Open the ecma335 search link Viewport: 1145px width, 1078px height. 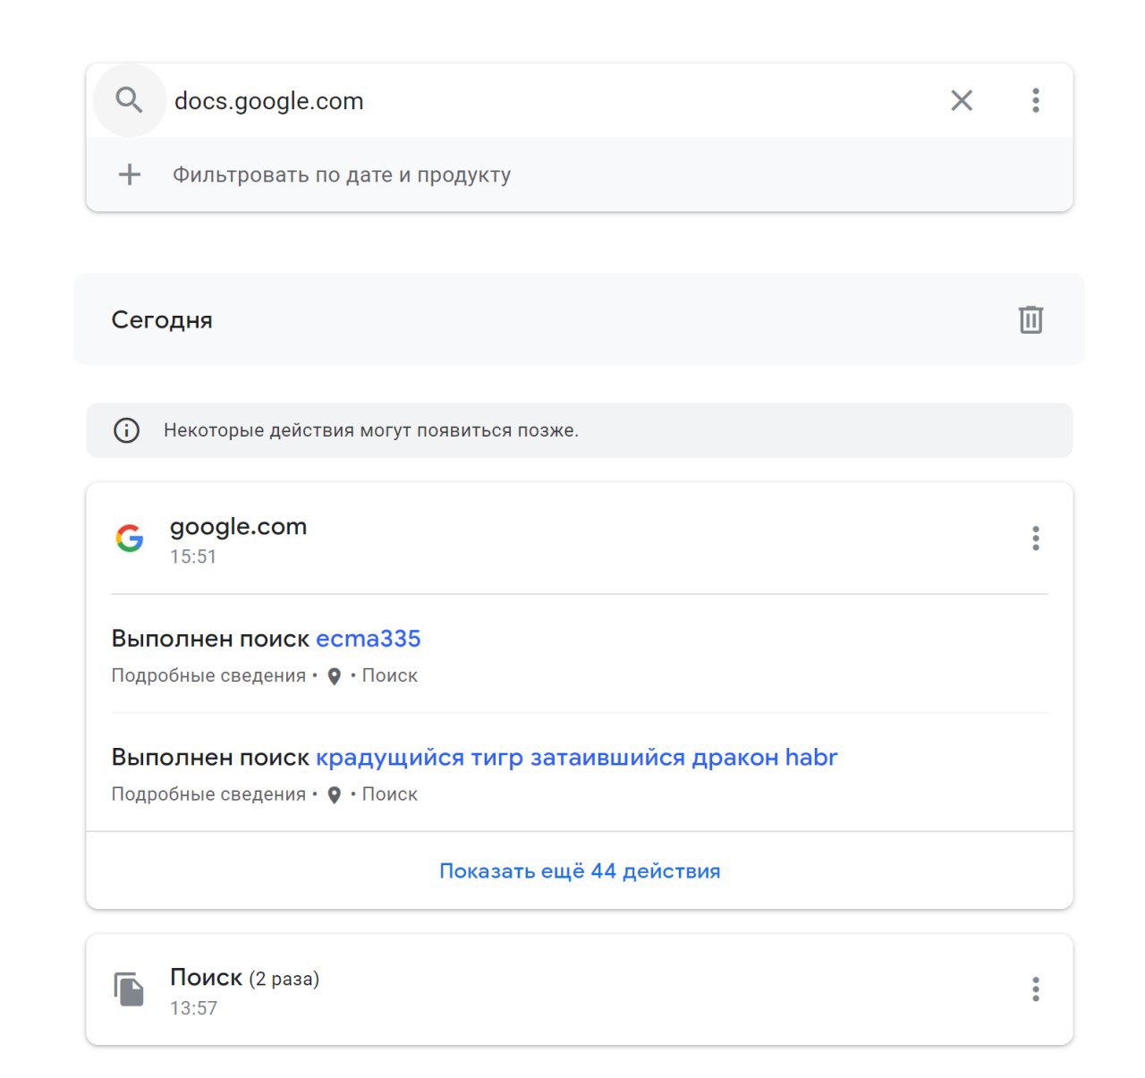(x=368, y=639)
